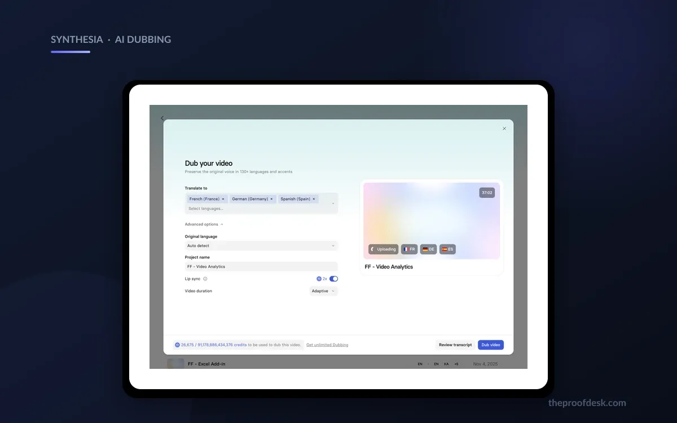Click the FF - Video Analytics card title
Screen dimensions: 677x423
[389, 267]
